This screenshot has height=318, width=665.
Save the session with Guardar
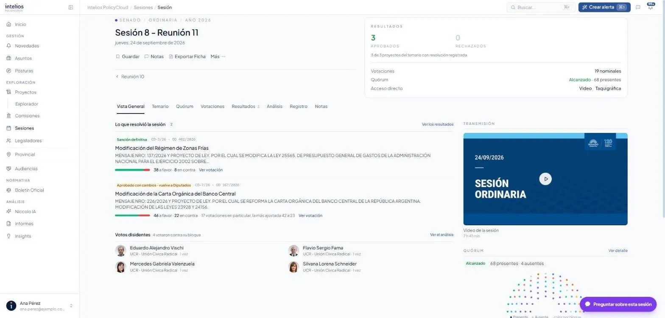[128, 56]
